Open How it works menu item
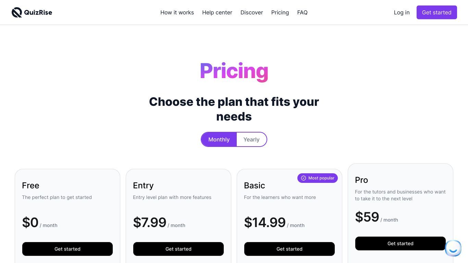Image resolution: width=468 pixels, height=263 pixels. click(177, 12)
